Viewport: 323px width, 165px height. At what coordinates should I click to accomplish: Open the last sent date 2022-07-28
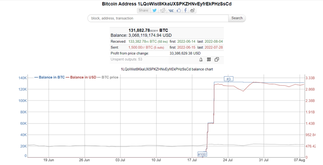click(x=214, y=47)
